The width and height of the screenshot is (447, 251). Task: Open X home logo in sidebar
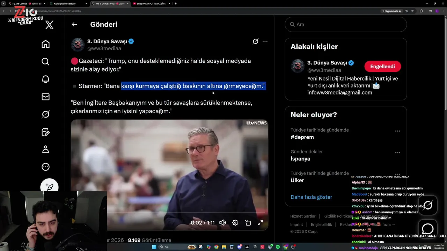tap(50, 25)
